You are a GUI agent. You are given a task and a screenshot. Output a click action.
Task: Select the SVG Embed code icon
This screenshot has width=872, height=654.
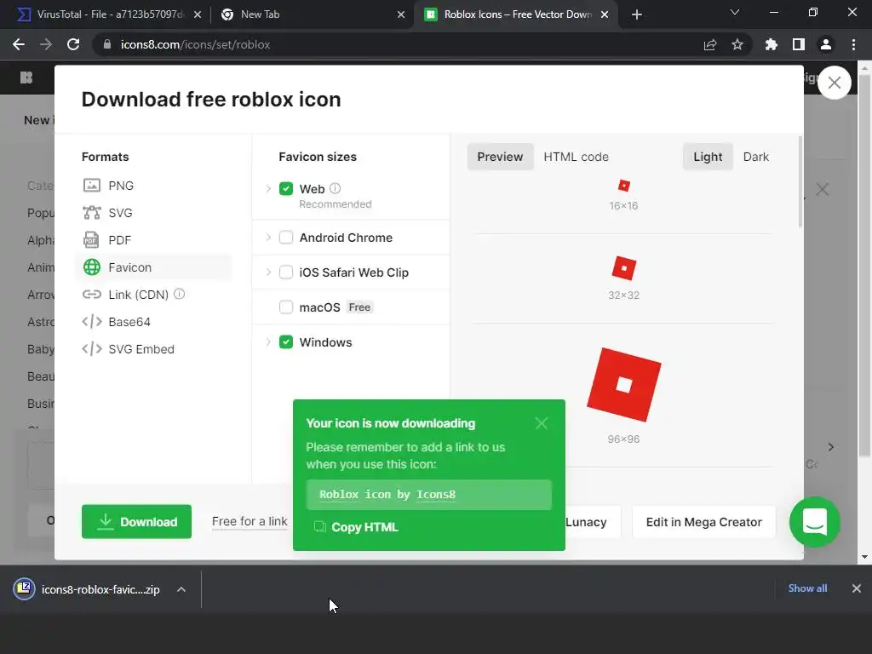92,348
